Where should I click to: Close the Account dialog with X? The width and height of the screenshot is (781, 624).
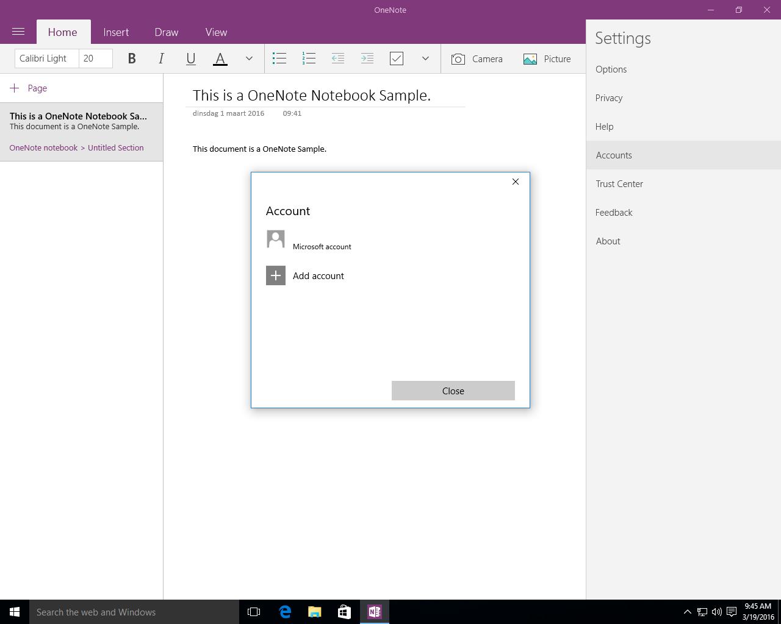pyautogui.click(x=516, y=182)
